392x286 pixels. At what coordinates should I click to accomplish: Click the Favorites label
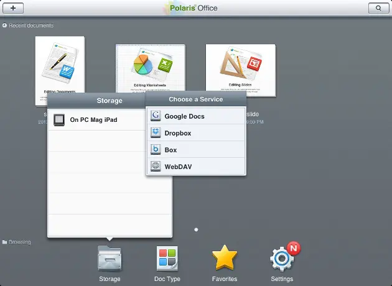[x=225, y=279]
